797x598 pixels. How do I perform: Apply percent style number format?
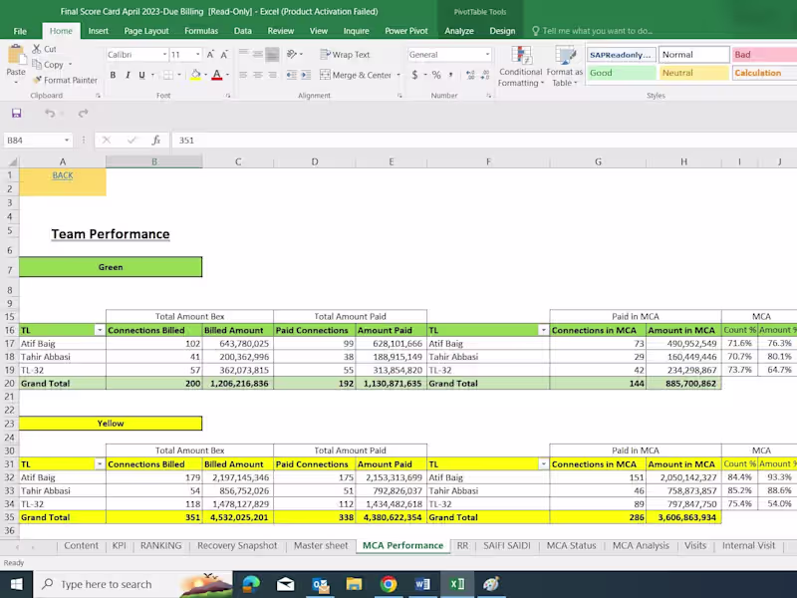pos(436,75)
